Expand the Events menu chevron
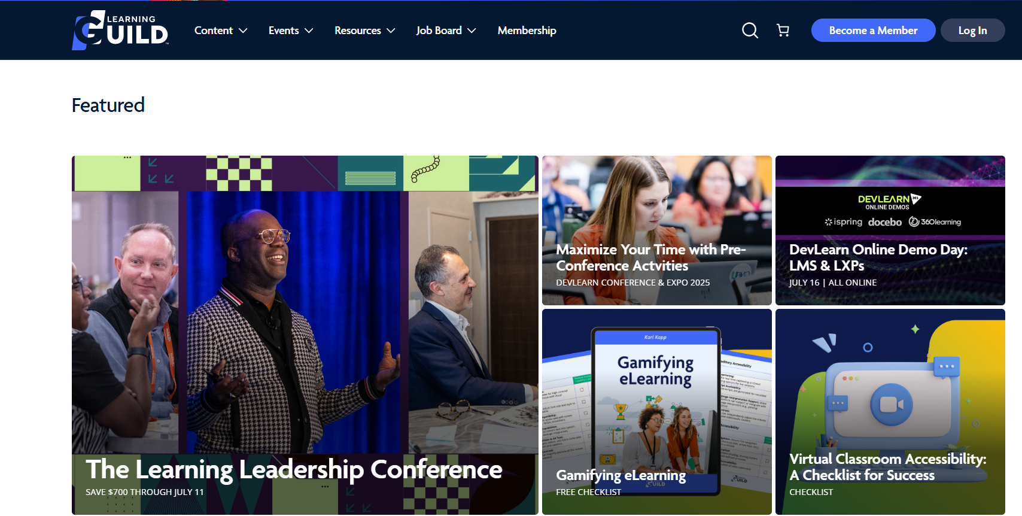This screenshot has width=1022, height=516. tap(309, 31)
